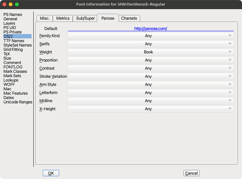
Task: Open the Letterform dropdown
Action: pos(151,93)
